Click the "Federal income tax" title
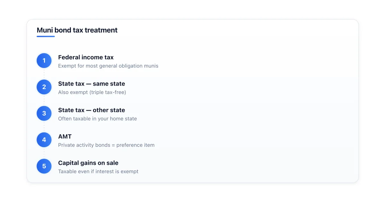Screen dimensions: 385x202 (x=86, y=57)
